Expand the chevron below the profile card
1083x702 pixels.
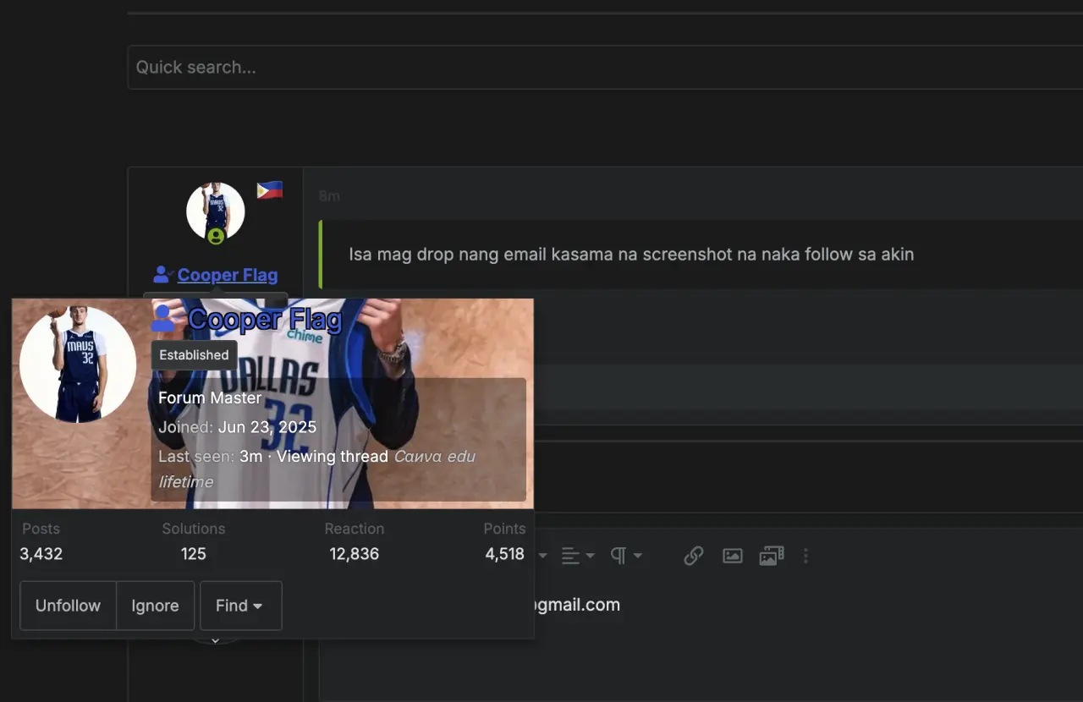[215, 641]
